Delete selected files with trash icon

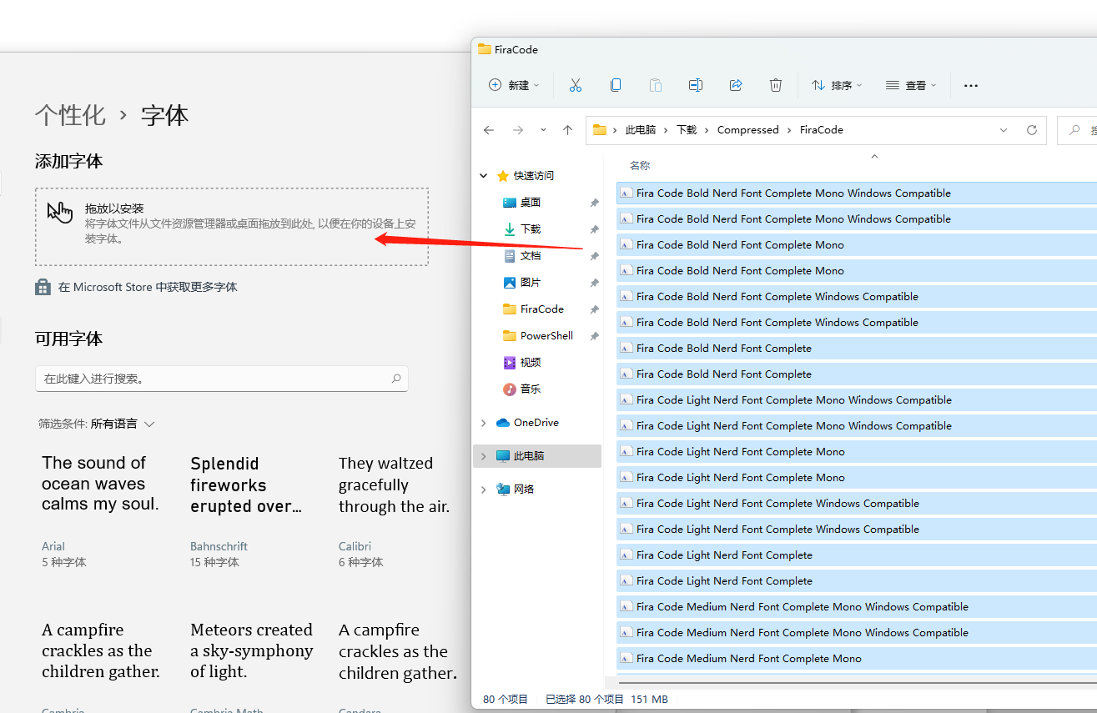776,85
